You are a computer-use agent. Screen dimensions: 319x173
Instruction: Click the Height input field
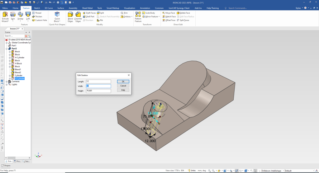98,91
